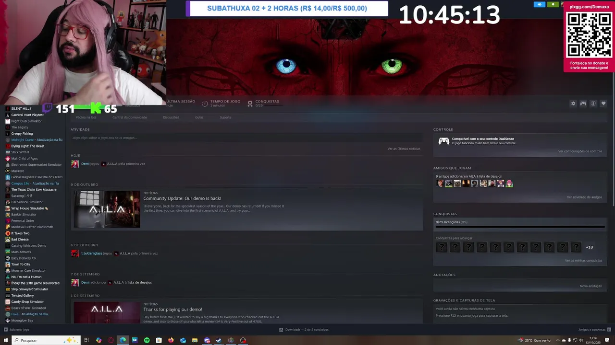Screen dimensions: 615x345
Task: Click the achievements progress bar 0/29
Action: point(520,227)
